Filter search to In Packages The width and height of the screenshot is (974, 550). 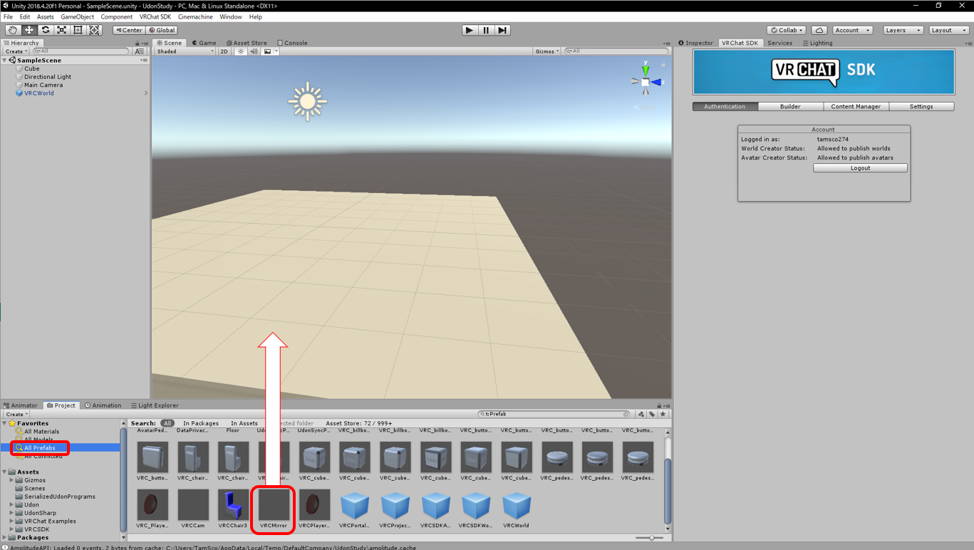point(201,423)
